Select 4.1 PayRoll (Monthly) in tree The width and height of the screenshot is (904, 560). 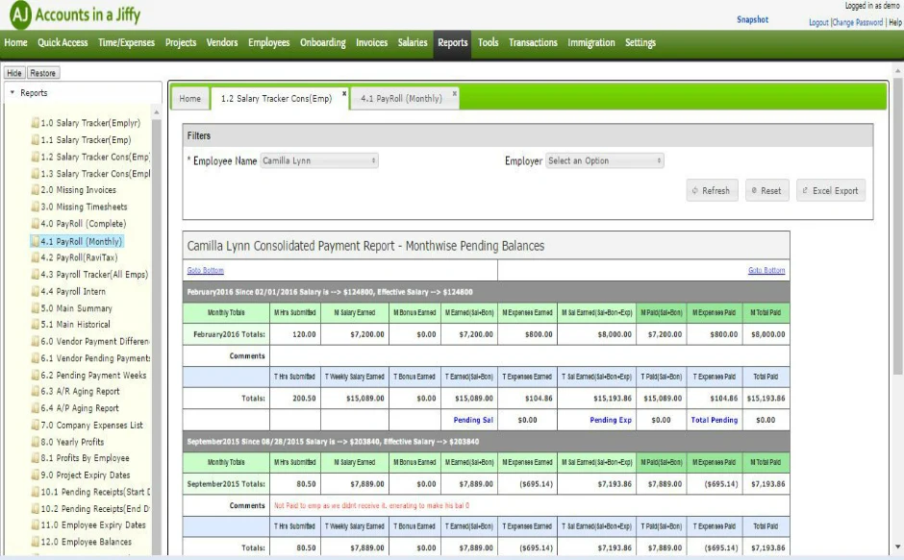82,241
